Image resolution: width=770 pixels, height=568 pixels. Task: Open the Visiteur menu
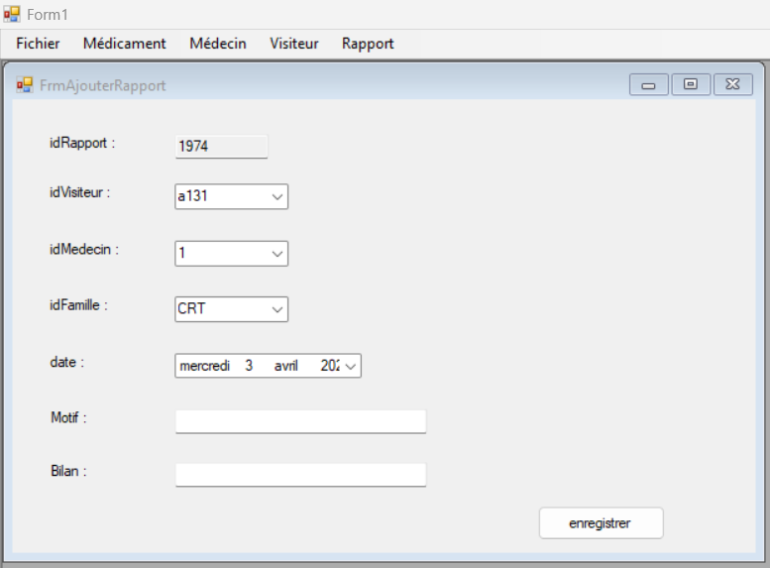[x=294, y=44]
